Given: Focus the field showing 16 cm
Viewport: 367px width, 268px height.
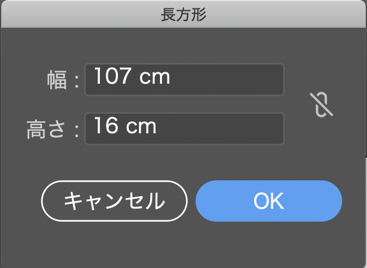Looking at the screenshot, I should coord(184,129).
